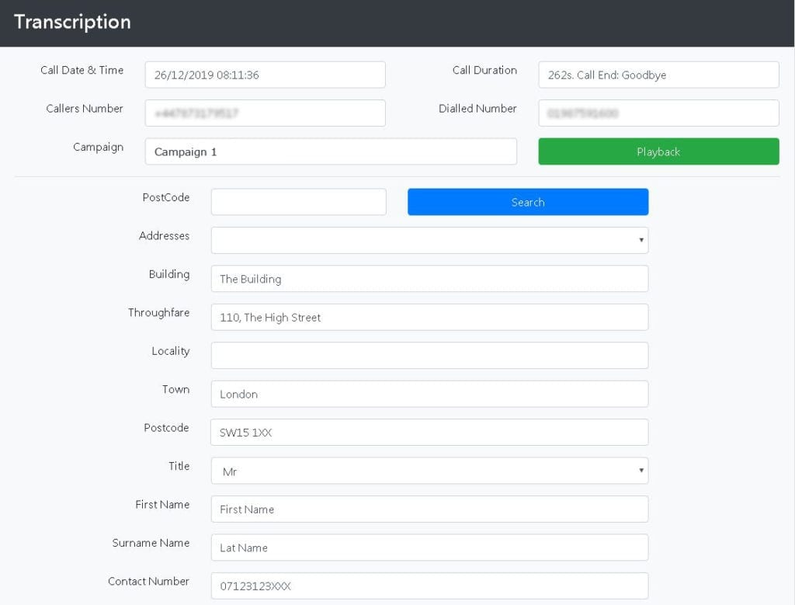
Task: Click the empty PostCode search field
Action: point(298,202)
